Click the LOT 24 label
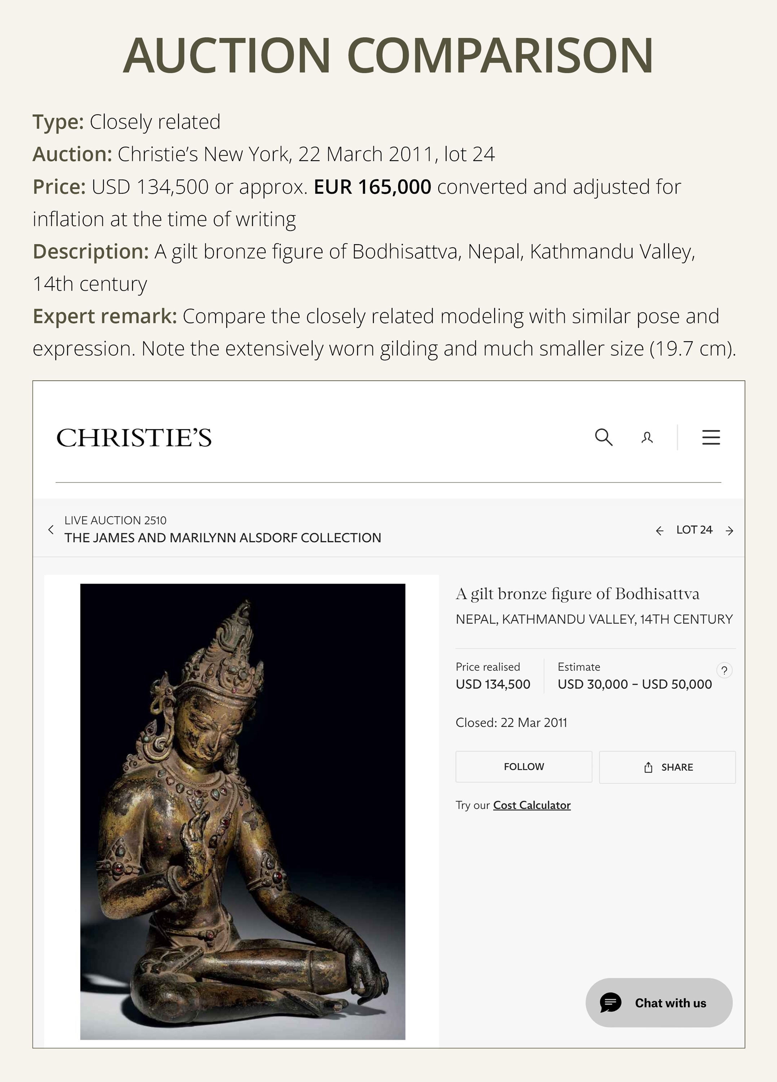Screen dimensions: 777x1082 (694, 530)
